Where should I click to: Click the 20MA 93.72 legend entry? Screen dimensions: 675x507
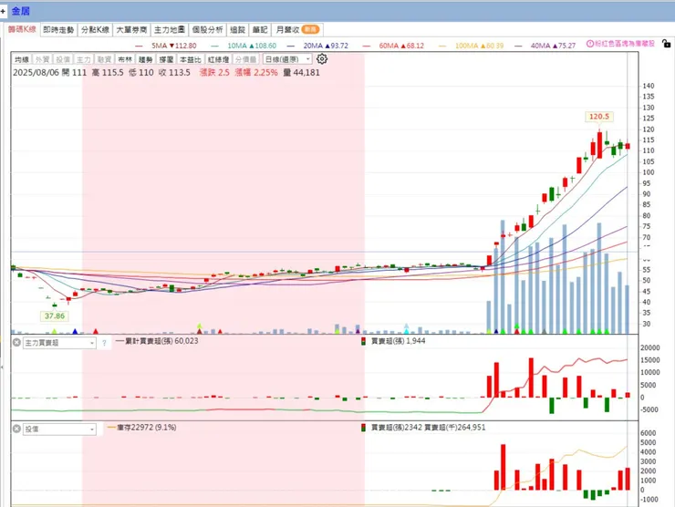(x=317, y=46)
